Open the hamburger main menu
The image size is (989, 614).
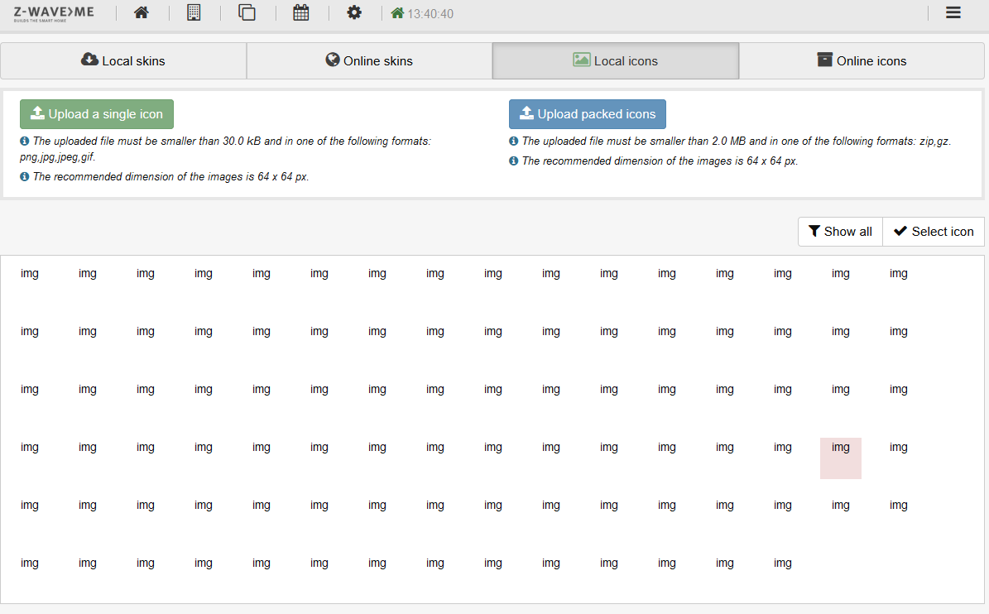click(x=953, y=12)
